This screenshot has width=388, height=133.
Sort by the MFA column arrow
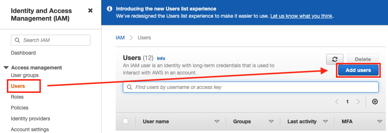(x=380, y=121)
